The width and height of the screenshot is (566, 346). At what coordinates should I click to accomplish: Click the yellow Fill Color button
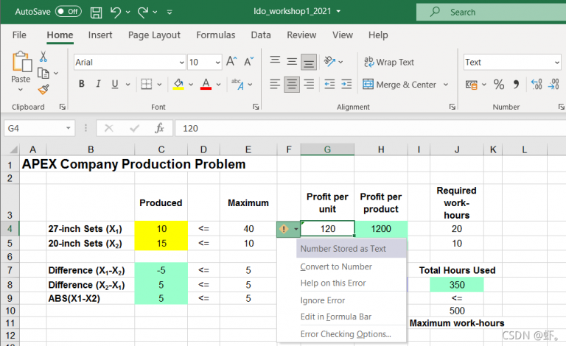pos(178,84)
